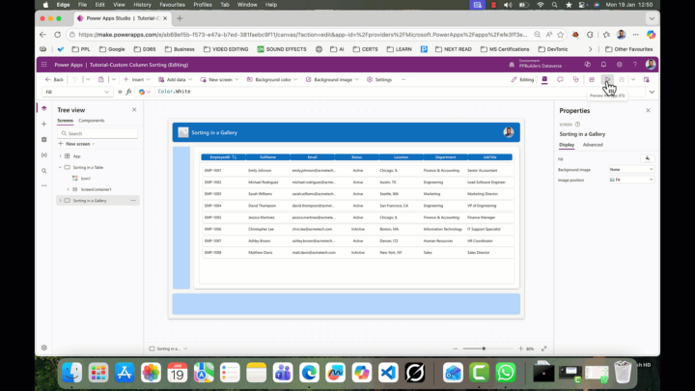Expand the Insert dropdown menu

pos(148,80)
